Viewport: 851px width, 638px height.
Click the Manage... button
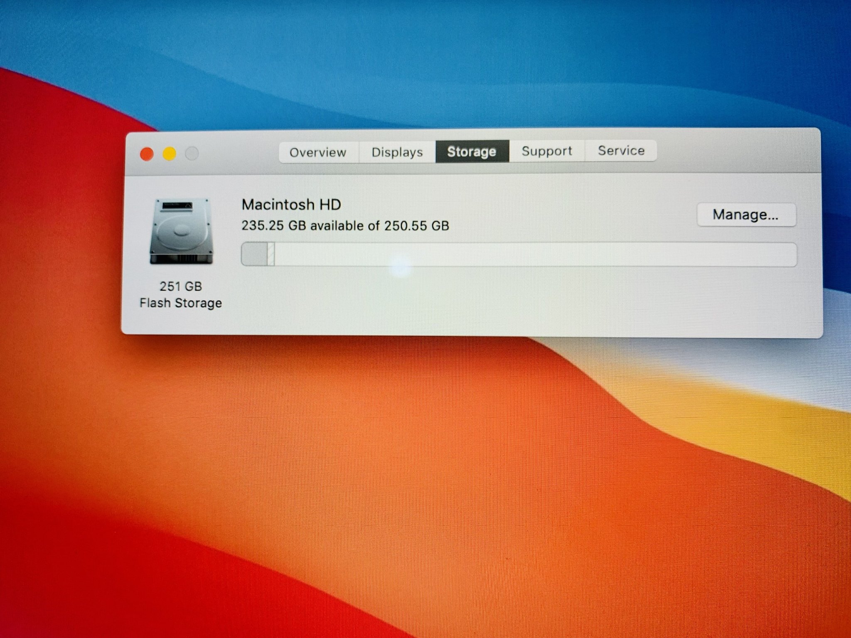pos(746,215)
